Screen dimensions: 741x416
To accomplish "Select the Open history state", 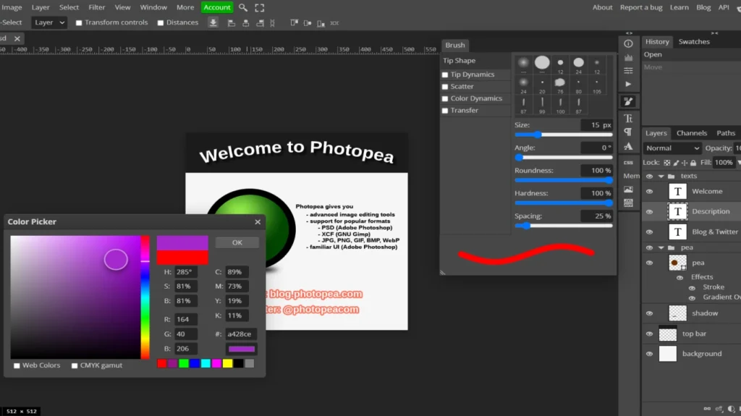I will pyautogui.click(x=691, y=54).
